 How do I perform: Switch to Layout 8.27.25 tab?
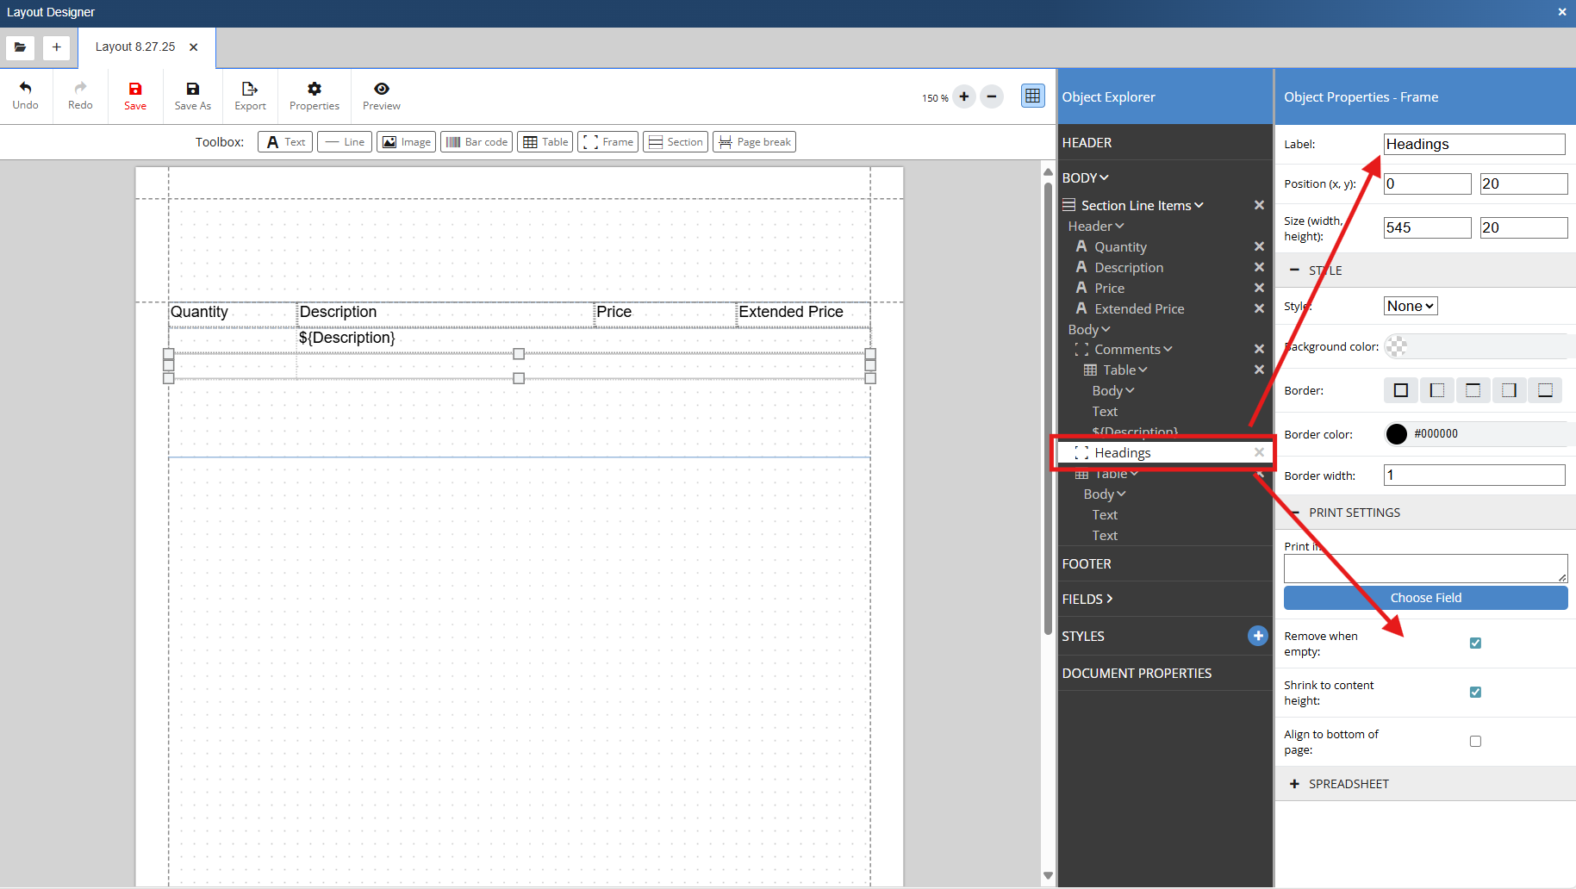[x=135, y=47]
